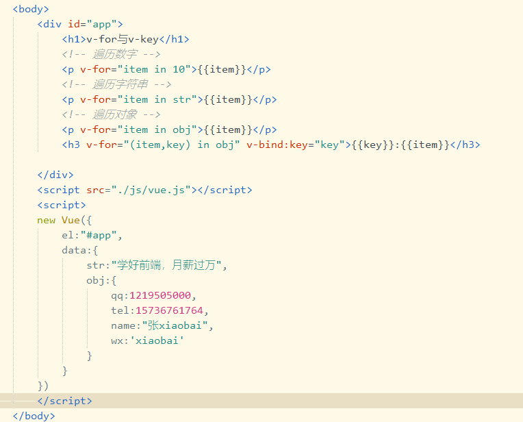Click the qq:1219505000 line
The image size is (523, 422).
tap(154, 295)
